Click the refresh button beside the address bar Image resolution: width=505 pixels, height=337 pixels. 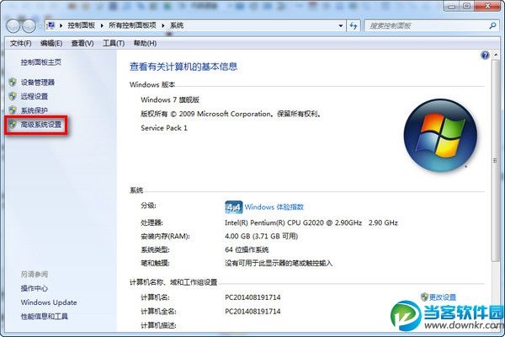(353, 26)
